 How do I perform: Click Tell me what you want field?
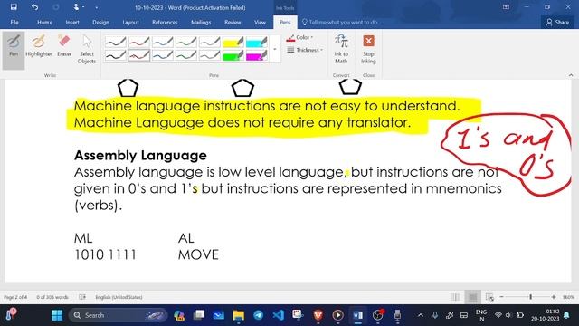(342, 22)
